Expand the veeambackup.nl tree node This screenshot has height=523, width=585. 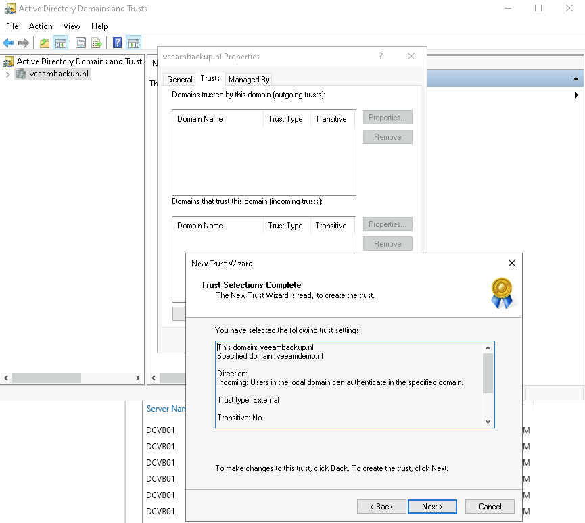(x=7, y=74)
